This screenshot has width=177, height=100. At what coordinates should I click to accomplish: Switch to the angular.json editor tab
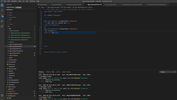tap(43, 4)
